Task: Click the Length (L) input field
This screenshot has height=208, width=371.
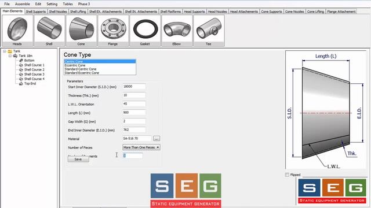Action: 134,113
